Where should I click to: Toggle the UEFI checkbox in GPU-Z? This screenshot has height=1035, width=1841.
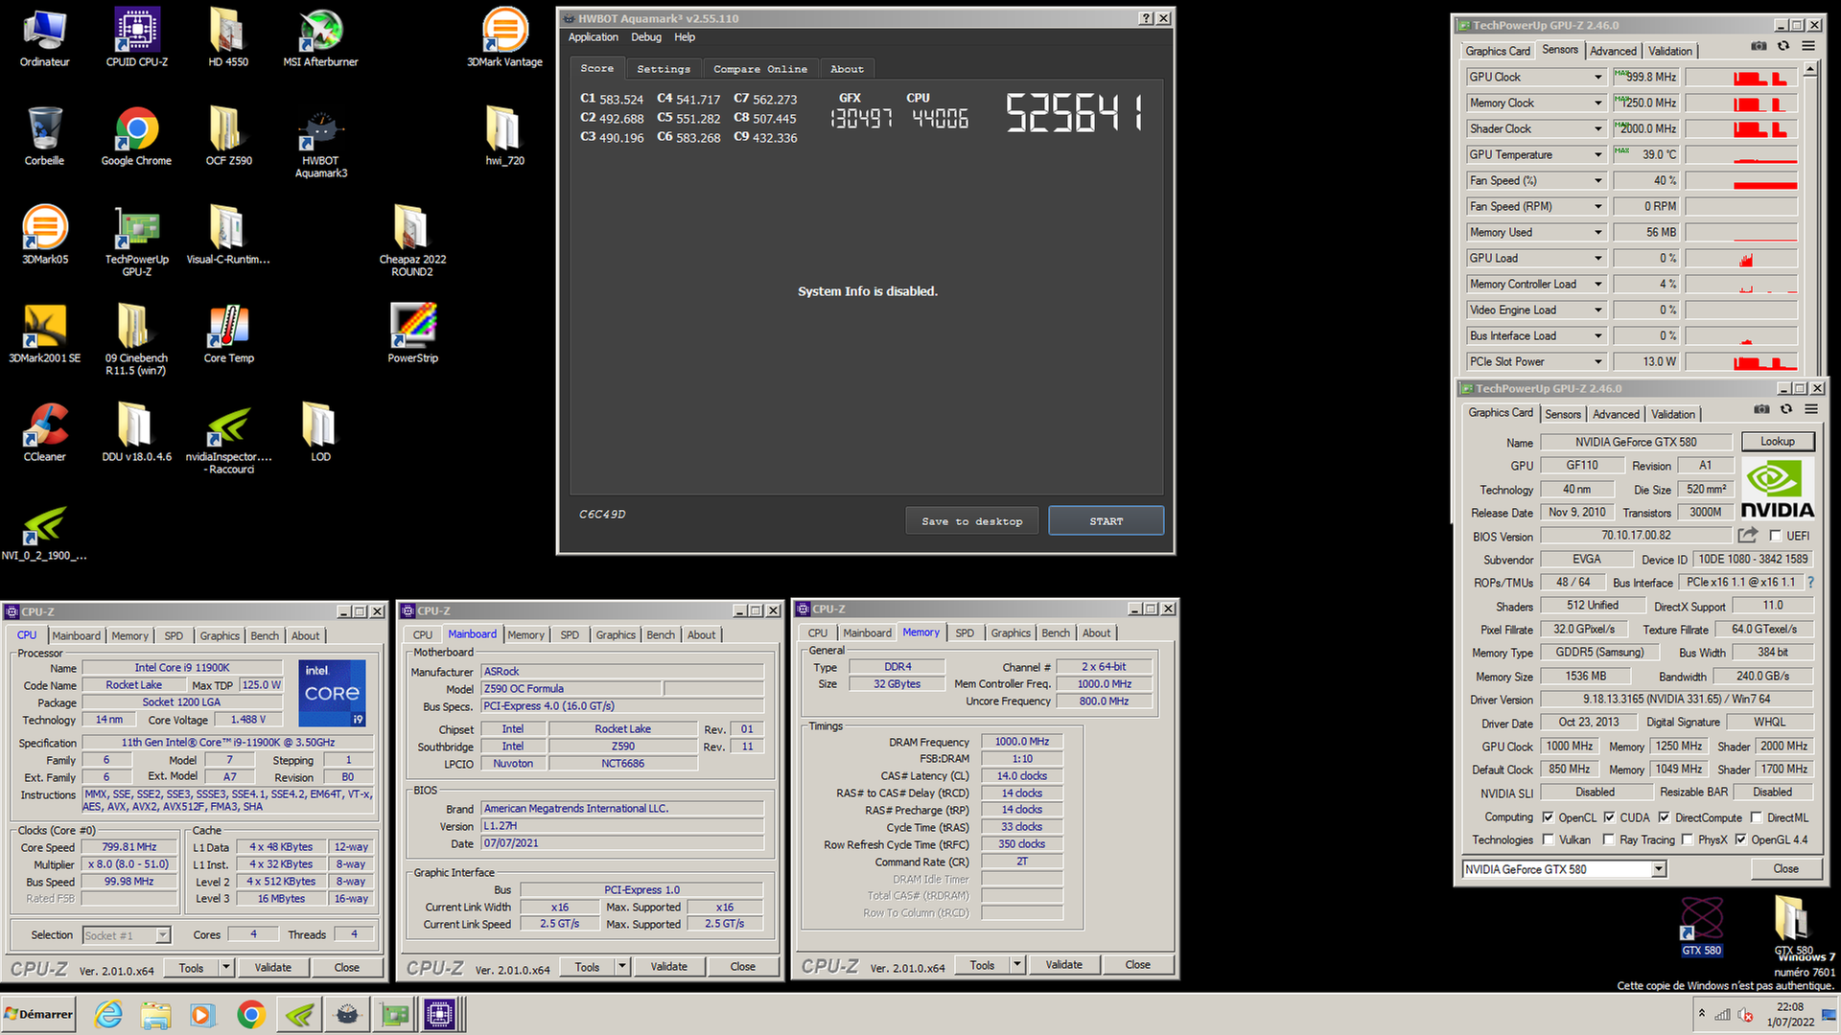point(1776,536)
